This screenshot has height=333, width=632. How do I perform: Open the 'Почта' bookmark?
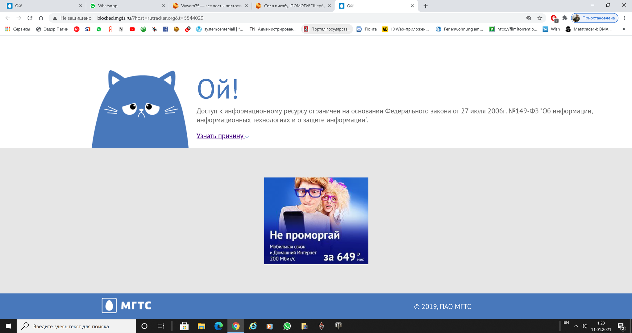(367, 29)
